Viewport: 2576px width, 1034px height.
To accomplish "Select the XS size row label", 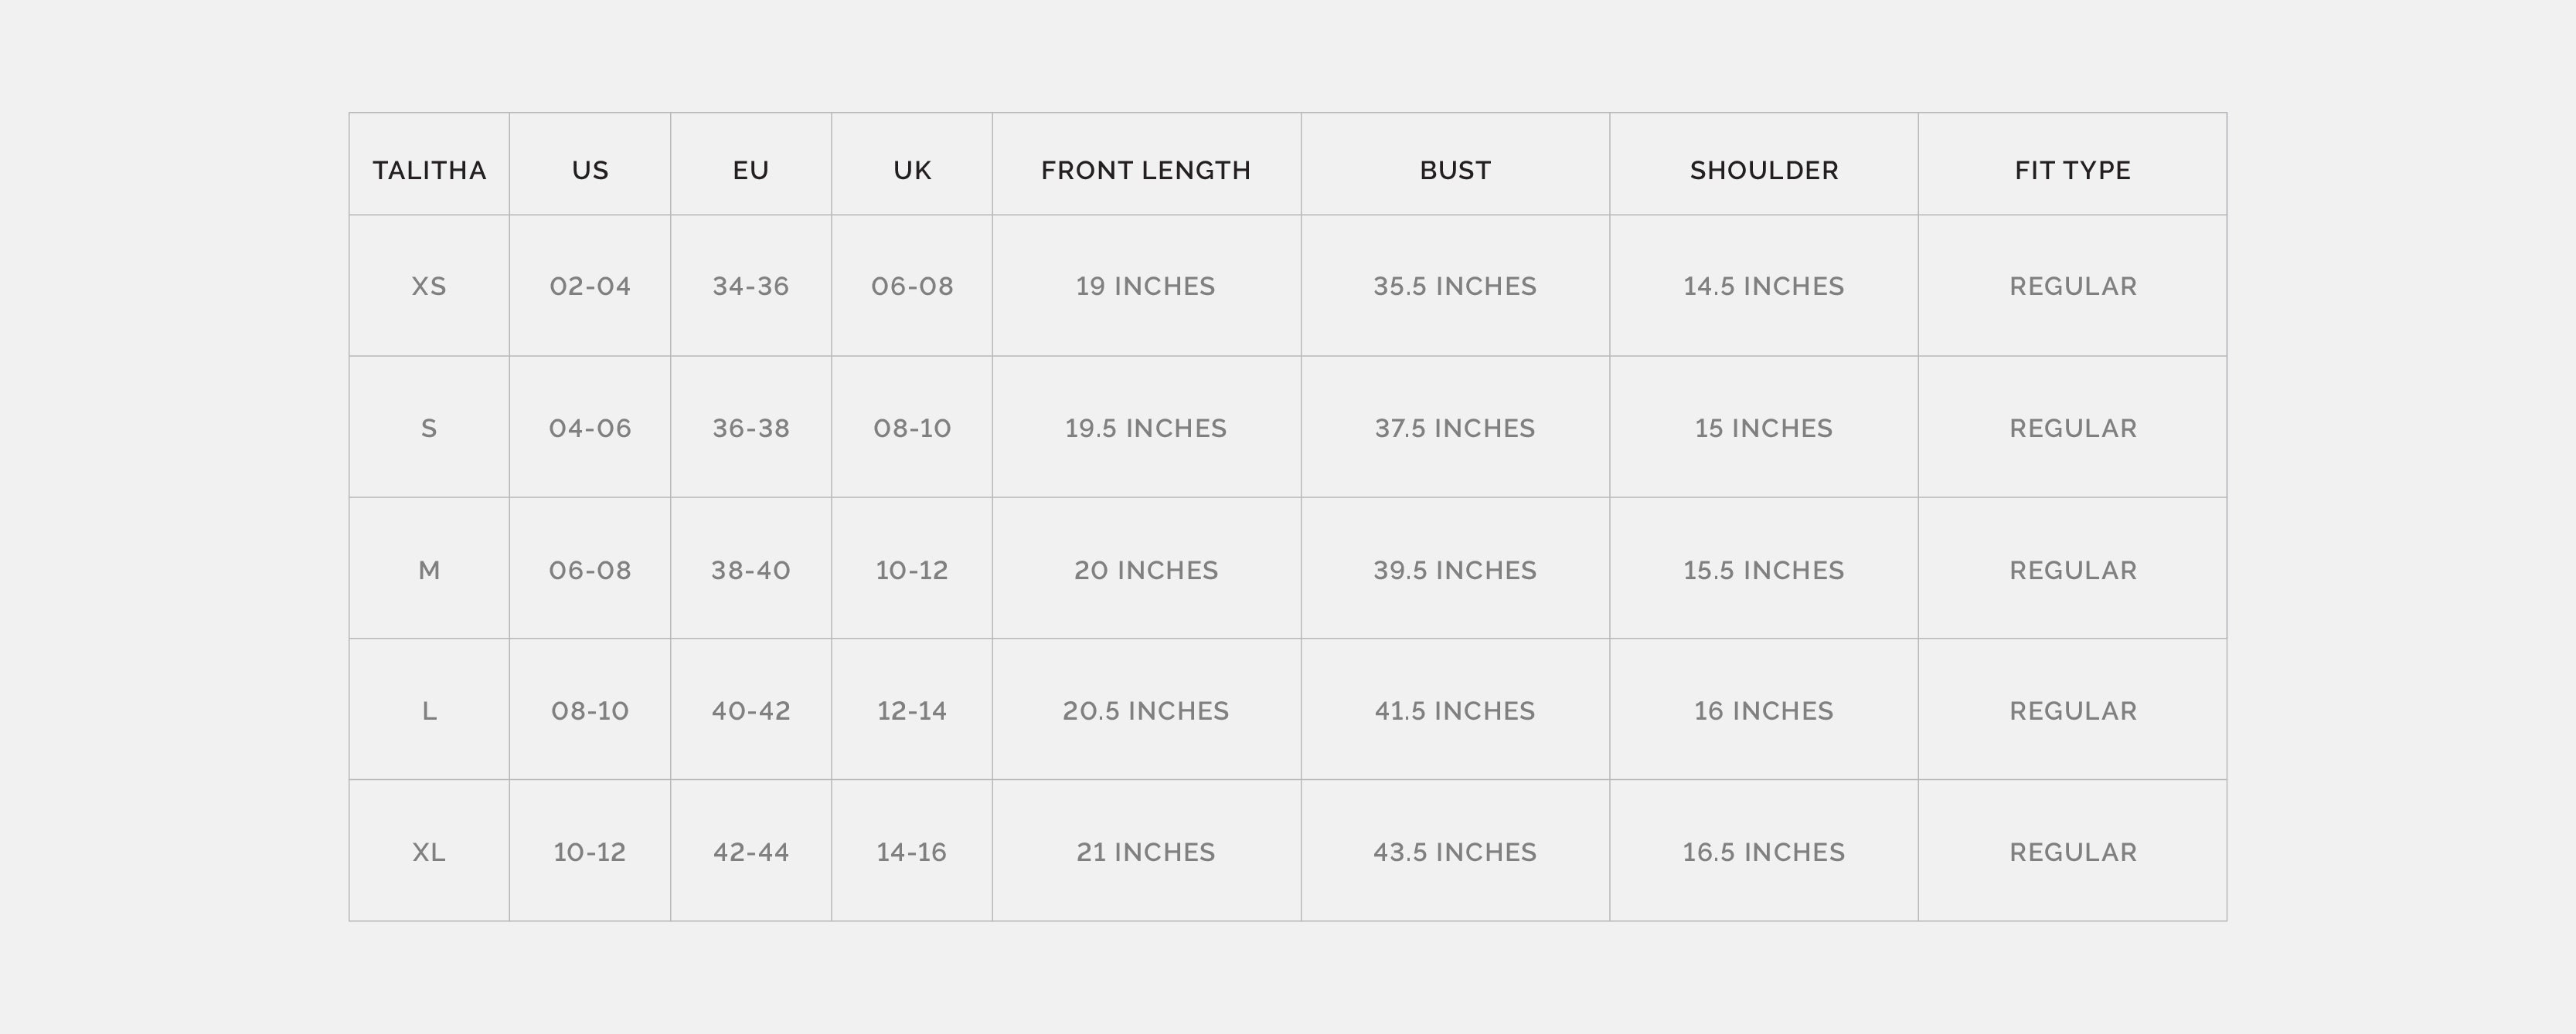I will click(429, 286).
